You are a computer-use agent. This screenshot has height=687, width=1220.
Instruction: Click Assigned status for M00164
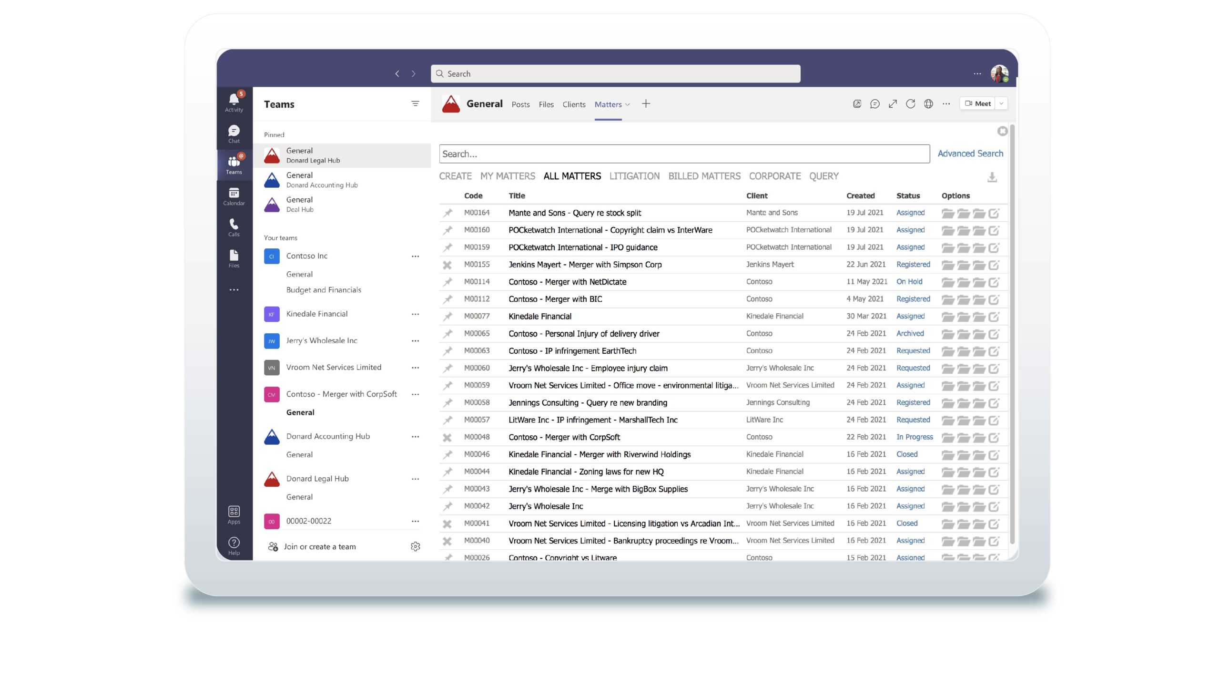click(910, 213)
